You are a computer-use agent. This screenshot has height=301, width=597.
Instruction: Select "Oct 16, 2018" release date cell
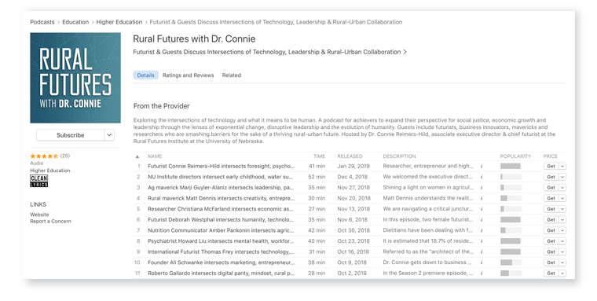(x=353, y=251)
